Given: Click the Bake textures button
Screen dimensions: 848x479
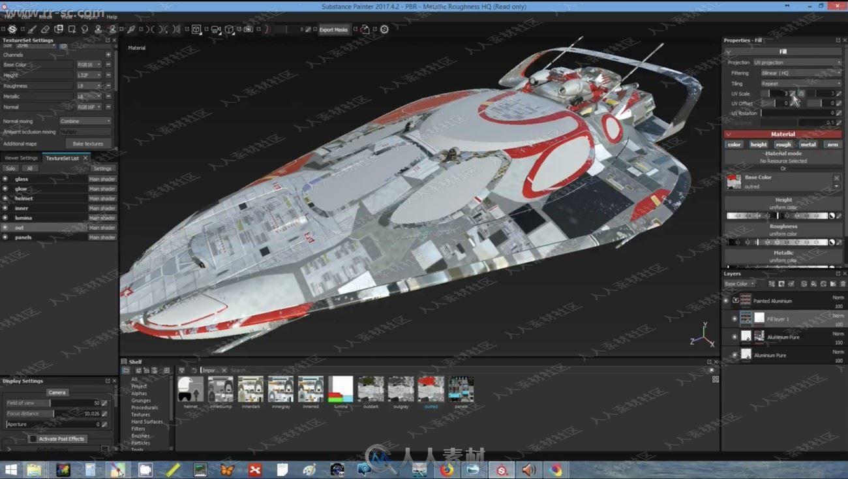Looking at the screenshot, I should (x=88, y=144).
